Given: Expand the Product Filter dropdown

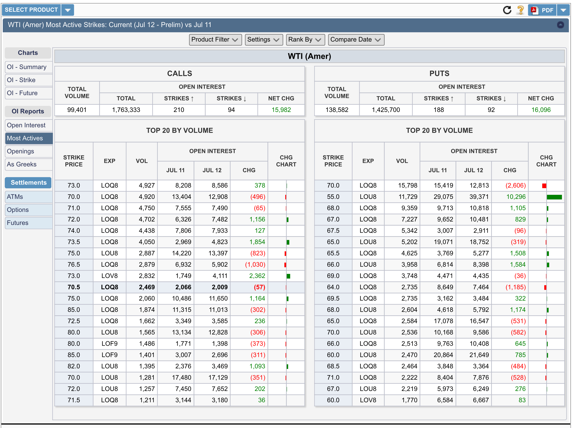Looking at the screenshot, I should click(x=215, y=40).
